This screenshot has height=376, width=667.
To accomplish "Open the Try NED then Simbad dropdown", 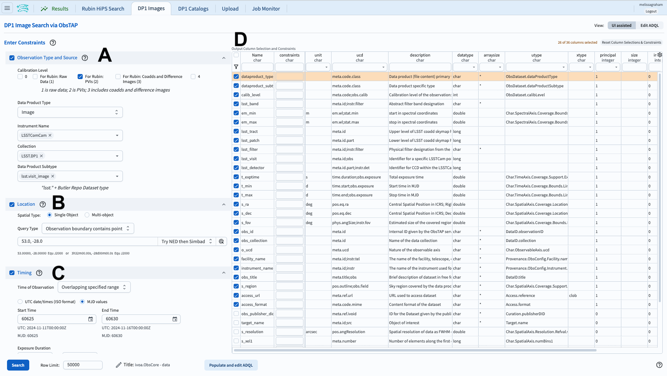I will coord(186,241).
